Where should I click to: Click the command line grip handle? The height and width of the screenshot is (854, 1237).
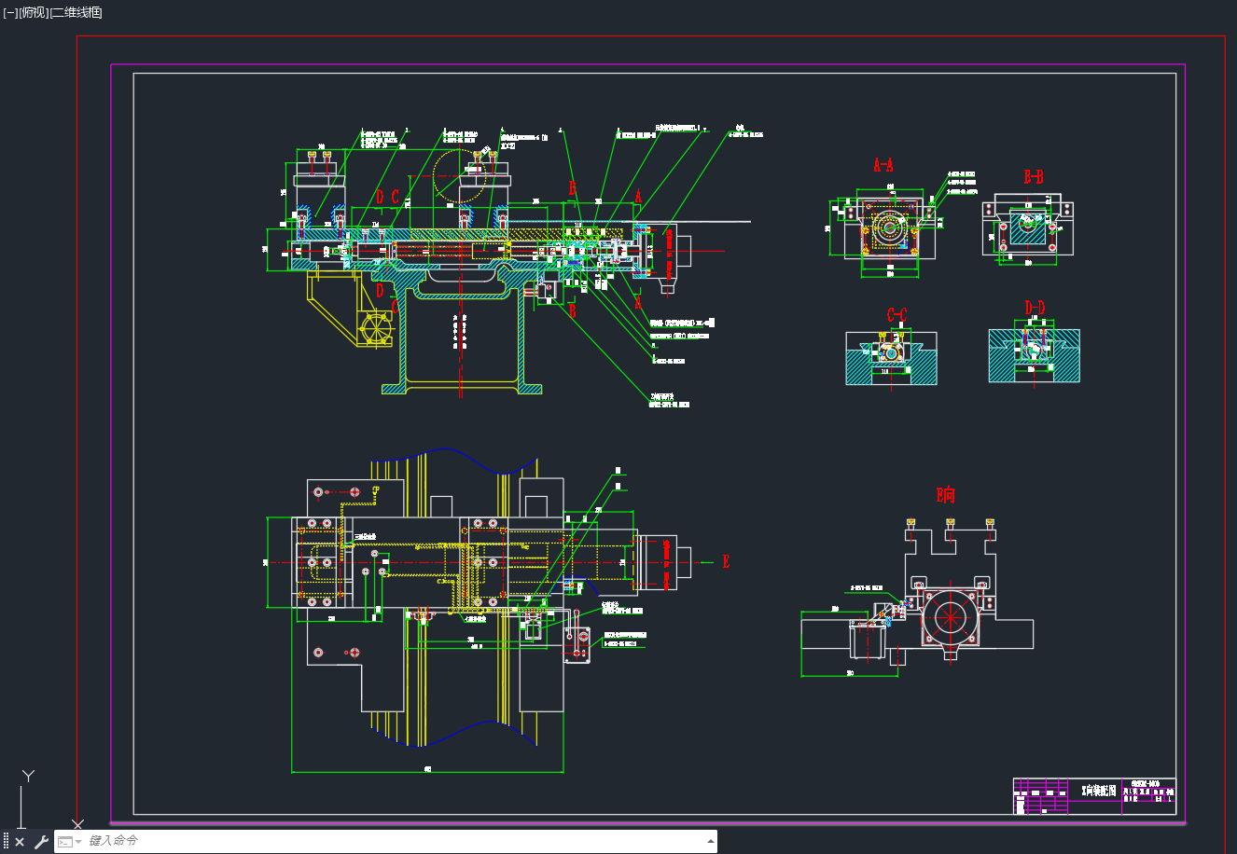tap(7, 842)
